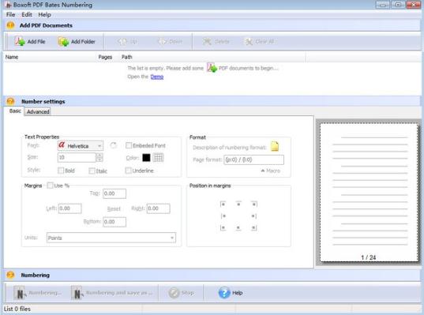
Task: Collapse the Number settings section icon
Action: [x=10, y=101]
